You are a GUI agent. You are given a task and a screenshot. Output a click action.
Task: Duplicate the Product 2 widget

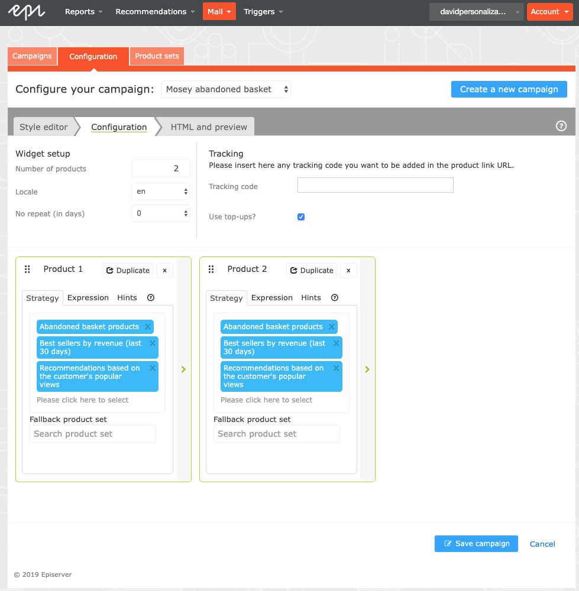point(312,271)
